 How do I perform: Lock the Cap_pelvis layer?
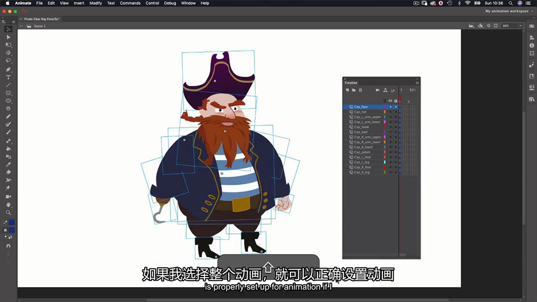[396, 152]
